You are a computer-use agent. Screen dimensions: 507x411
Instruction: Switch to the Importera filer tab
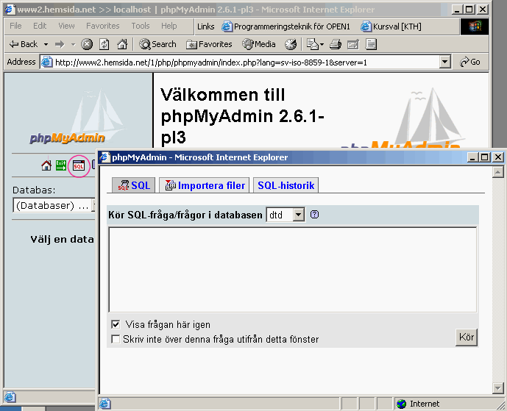tap(204, 185)
